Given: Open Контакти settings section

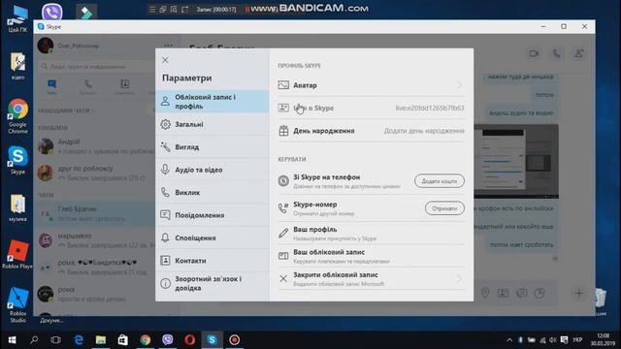Looking at the screenshot, I should (x=212, y=261).
